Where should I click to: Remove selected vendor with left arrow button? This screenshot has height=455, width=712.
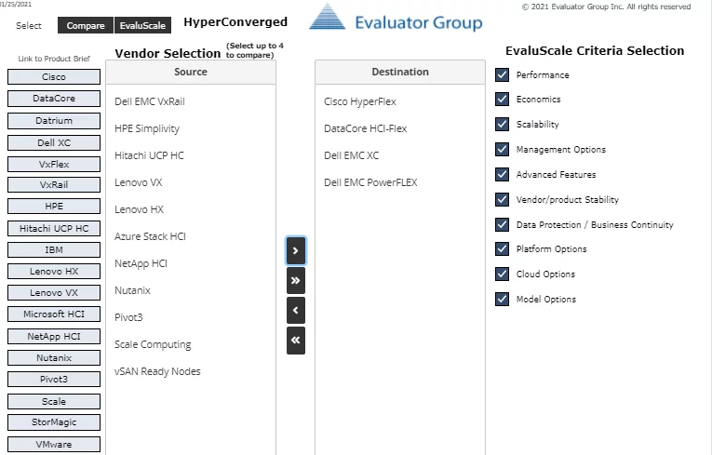coord(296,311)
